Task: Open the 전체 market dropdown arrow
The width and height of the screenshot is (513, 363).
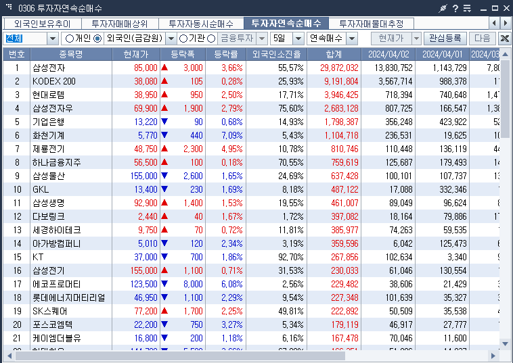Action: 53,39
